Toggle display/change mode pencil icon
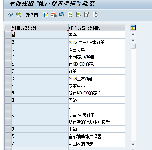152x150 pixels. 10,15
